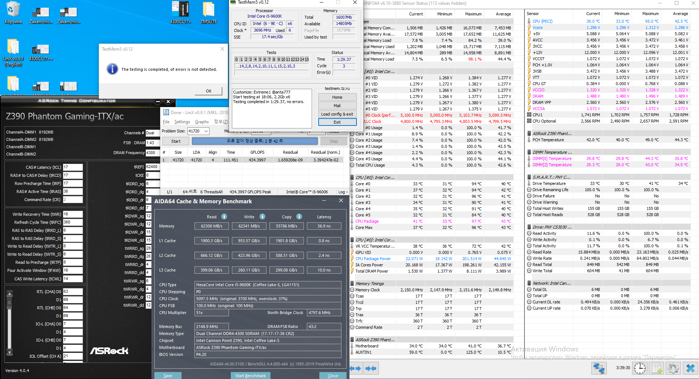
Task: Click the icon beside Read Rate sensor
Action: tap(529, 252)
